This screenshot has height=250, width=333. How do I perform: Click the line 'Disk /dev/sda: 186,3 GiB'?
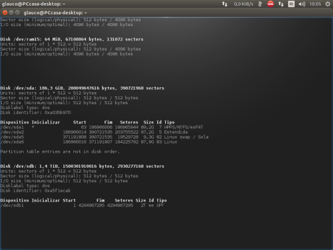tap(82, 88)
